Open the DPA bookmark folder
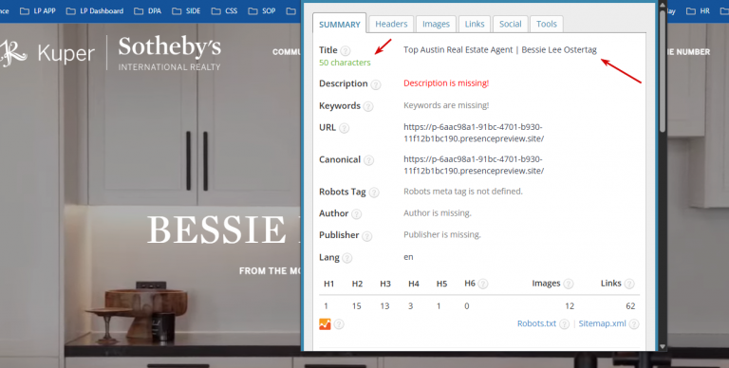729x368 pixels. (148, 10)
